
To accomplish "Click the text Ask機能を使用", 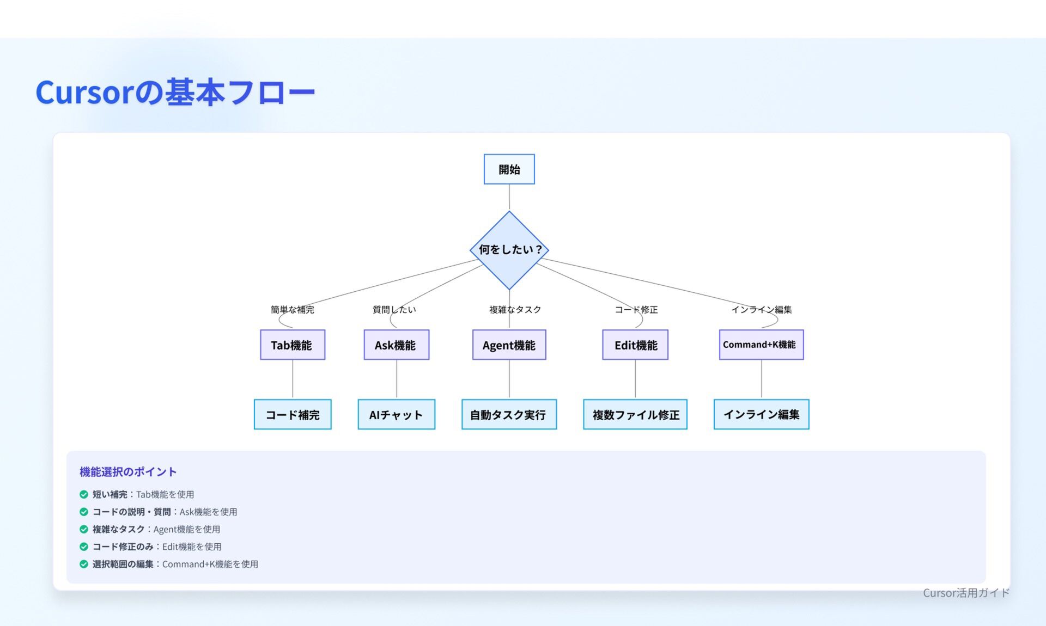I will coord(208,512).
